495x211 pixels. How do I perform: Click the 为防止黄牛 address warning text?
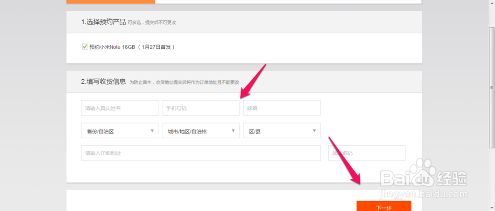184,82
